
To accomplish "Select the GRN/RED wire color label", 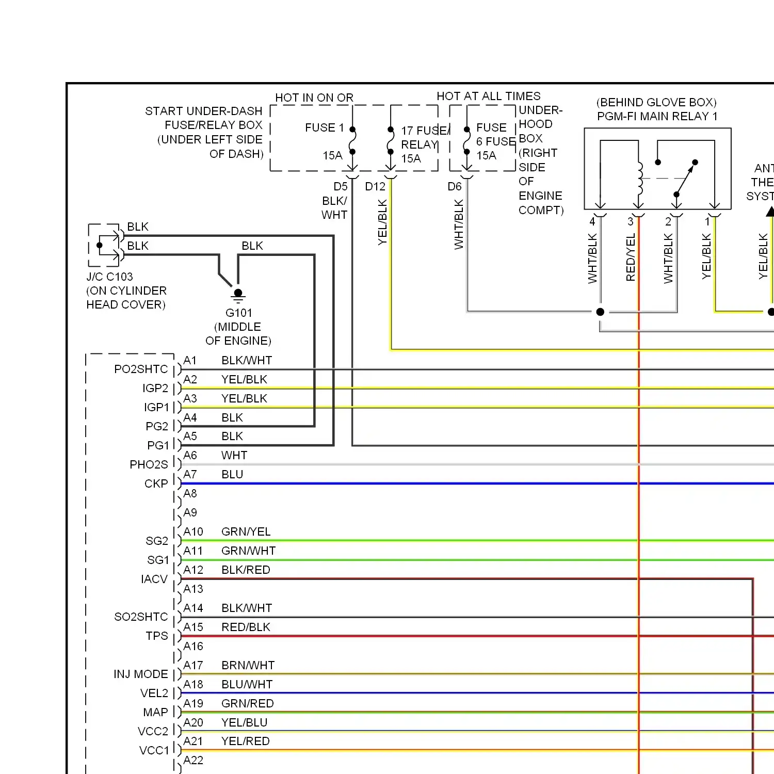I will click(x=248, y=703).
